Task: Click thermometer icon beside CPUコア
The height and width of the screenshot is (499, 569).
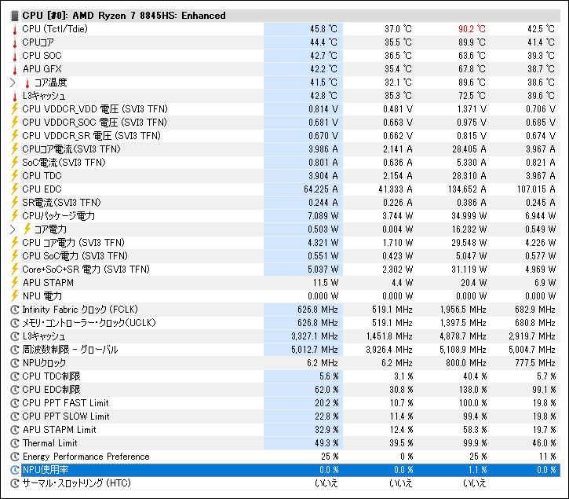Action: [15, 42]
